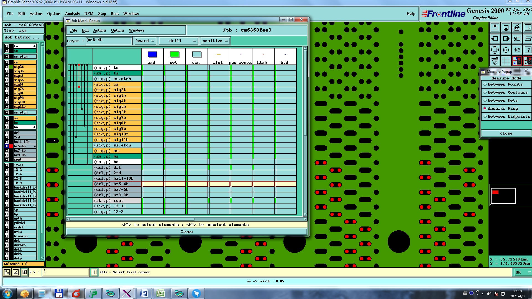Click the blue cad step color swatch

point(152,55)
